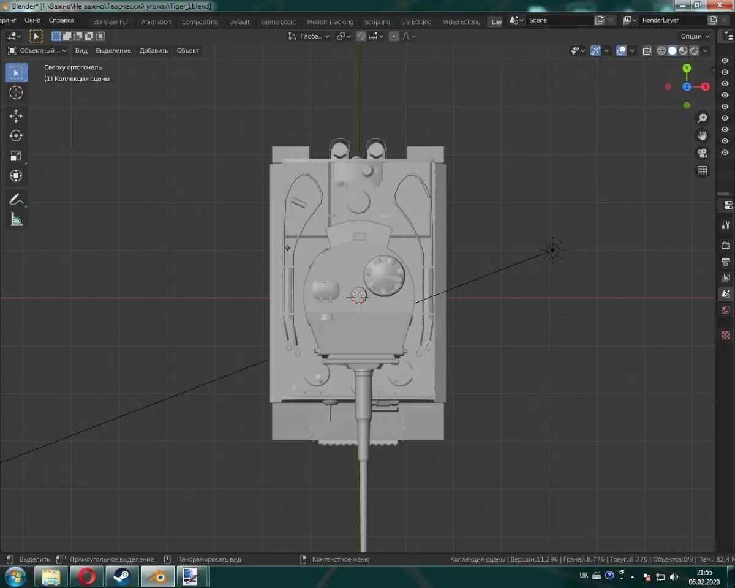
Task: Open the 'Вид' viewport menu
Action: 81,51
